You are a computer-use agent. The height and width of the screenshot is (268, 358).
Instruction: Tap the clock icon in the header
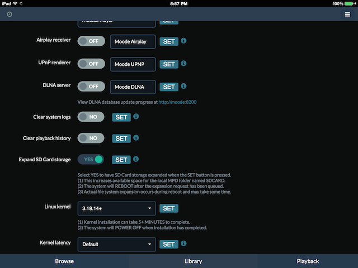(x=10, y=15)
